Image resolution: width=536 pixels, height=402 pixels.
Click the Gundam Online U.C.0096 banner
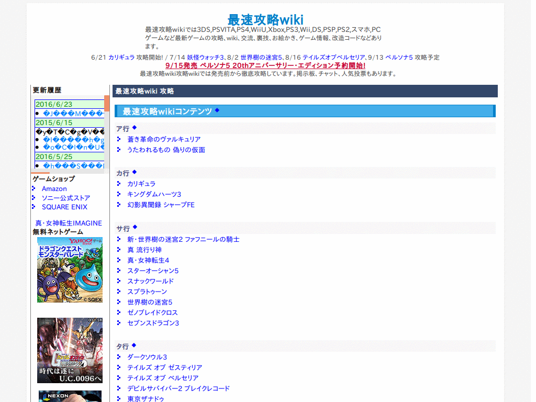[x=70, y=350]
